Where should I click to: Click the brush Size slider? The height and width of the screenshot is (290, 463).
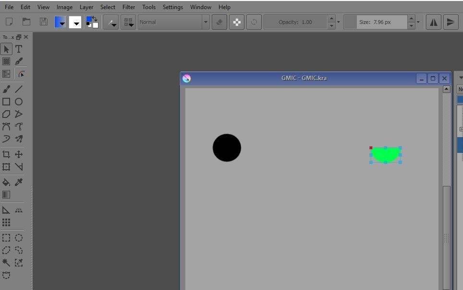(376, 22)
